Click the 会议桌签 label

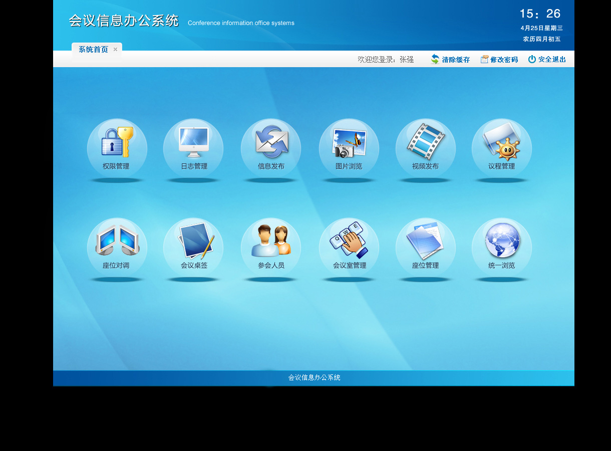[194, 266]
